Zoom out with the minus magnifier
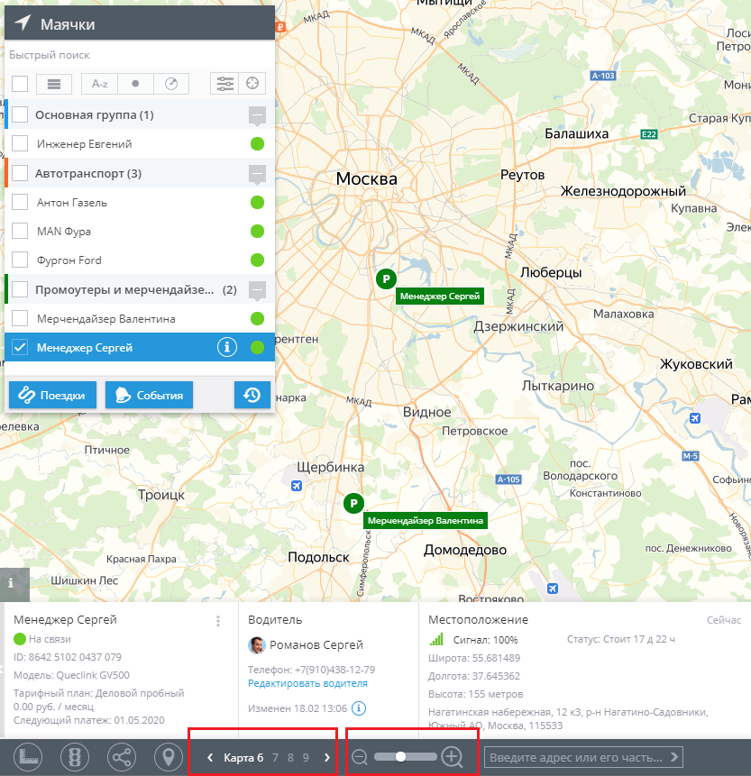 360,757
